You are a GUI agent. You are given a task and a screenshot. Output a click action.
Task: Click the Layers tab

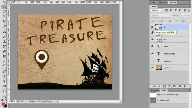[153, 6]
